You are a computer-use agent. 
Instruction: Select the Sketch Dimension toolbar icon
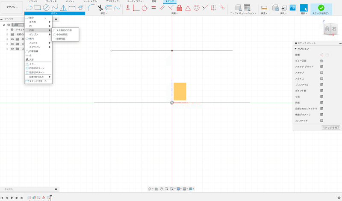click(72, 8)
